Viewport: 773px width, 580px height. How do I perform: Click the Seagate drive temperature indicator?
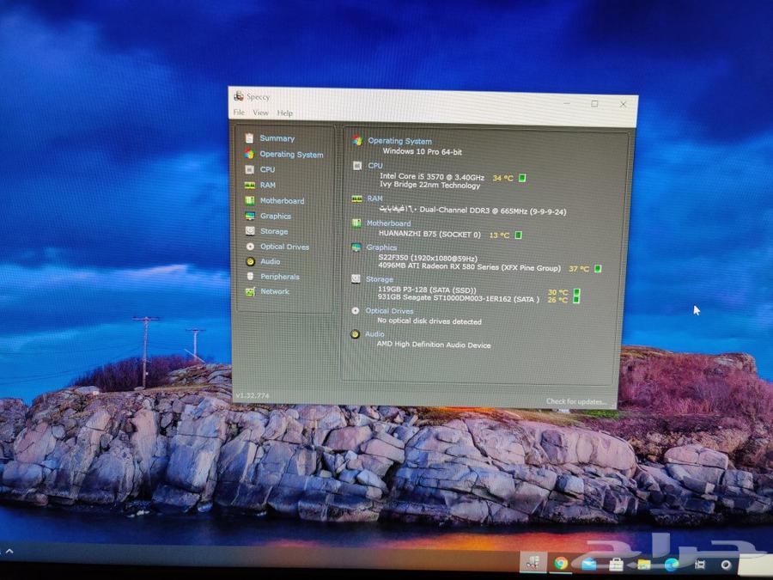[x=575, y=300]
